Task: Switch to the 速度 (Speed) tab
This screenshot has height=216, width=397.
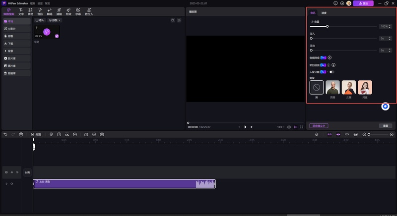Action: (x=324, y=13)
